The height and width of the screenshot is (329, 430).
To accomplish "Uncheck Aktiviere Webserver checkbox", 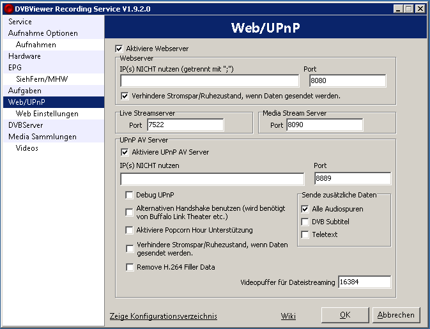I will 119,49.
